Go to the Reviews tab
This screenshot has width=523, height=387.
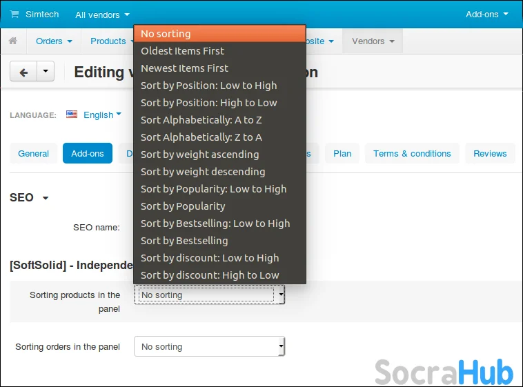coord(490,153)
